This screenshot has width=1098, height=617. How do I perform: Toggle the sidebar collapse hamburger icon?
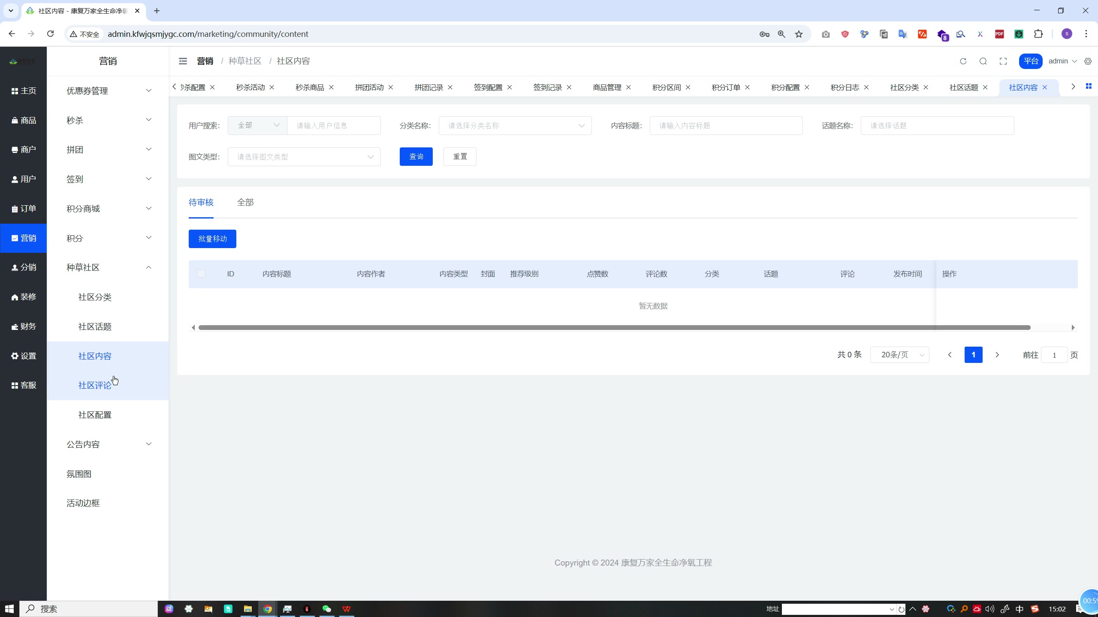tap(183, 61)
